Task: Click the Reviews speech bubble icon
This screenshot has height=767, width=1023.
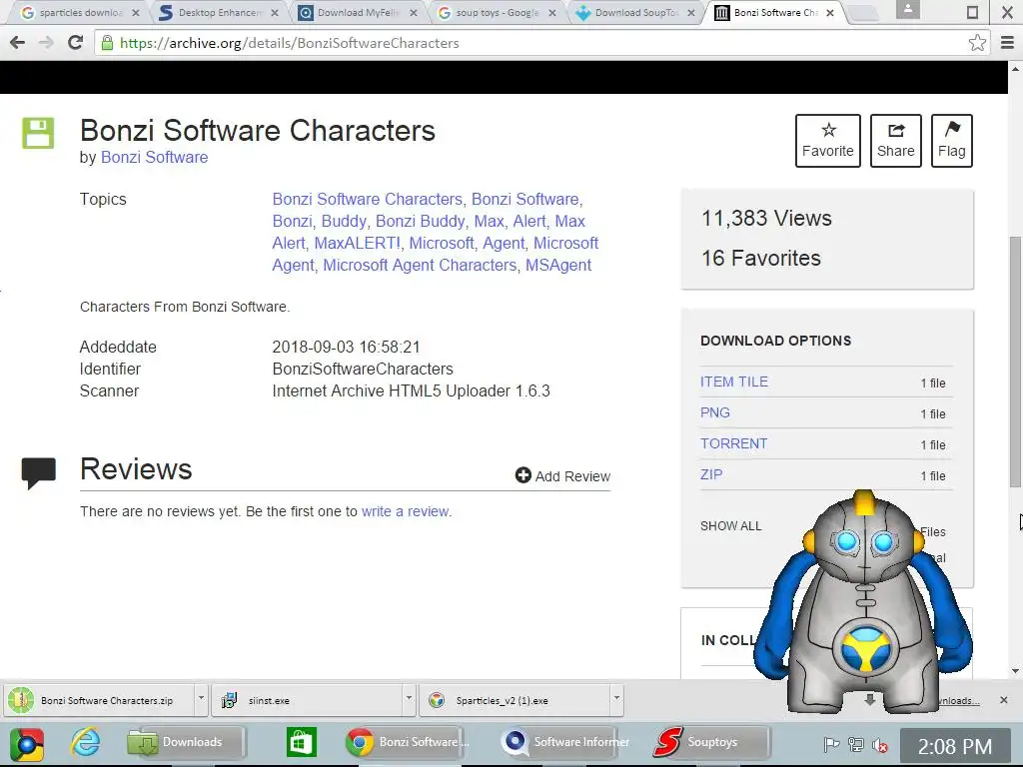Action: click(x=39, y=473)
